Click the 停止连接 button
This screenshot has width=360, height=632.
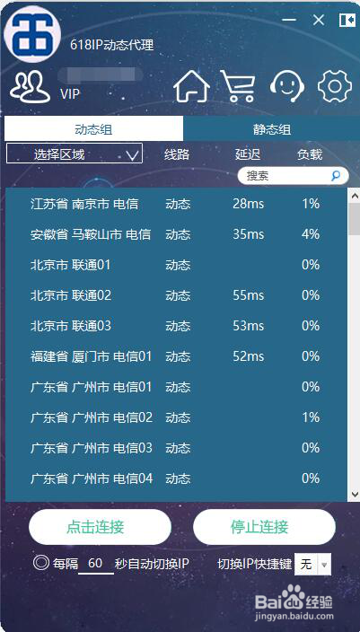point(264,527)
